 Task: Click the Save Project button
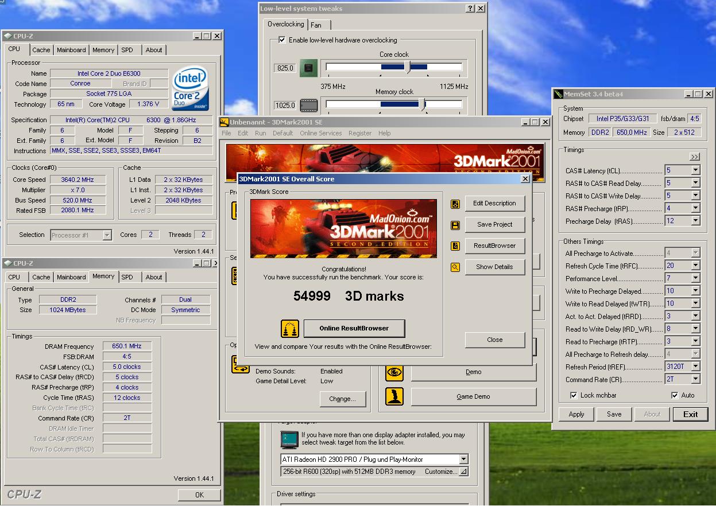(x=494, y=224)
